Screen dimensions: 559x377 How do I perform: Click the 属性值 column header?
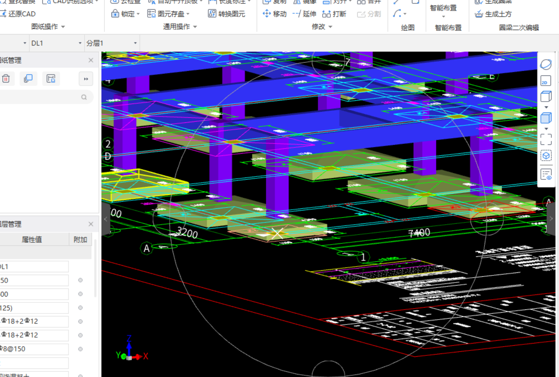pyautogui.click(x=32, y=240)
